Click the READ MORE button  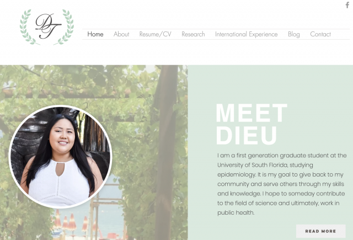coord(320,231)
